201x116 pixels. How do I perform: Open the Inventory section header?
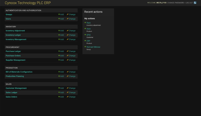point(11,27)
